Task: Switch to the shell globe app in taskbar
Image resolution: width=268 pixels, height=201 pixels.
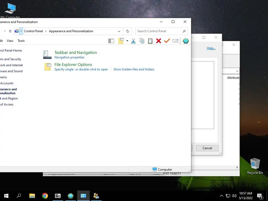Action: [x=71, y=196]
